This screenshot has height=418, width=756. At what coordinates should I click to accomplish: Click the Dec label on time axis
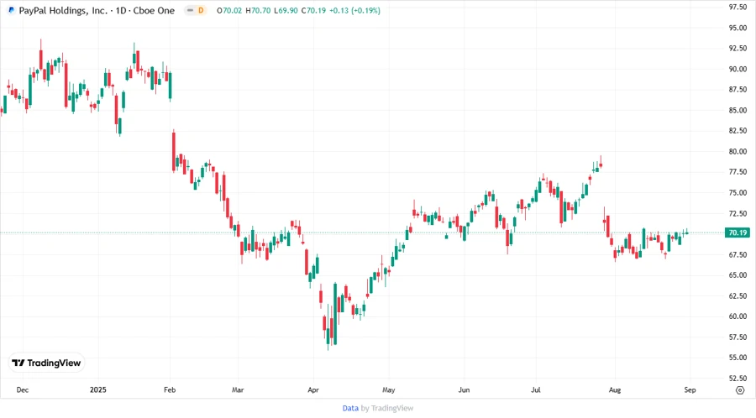[22, 390]
